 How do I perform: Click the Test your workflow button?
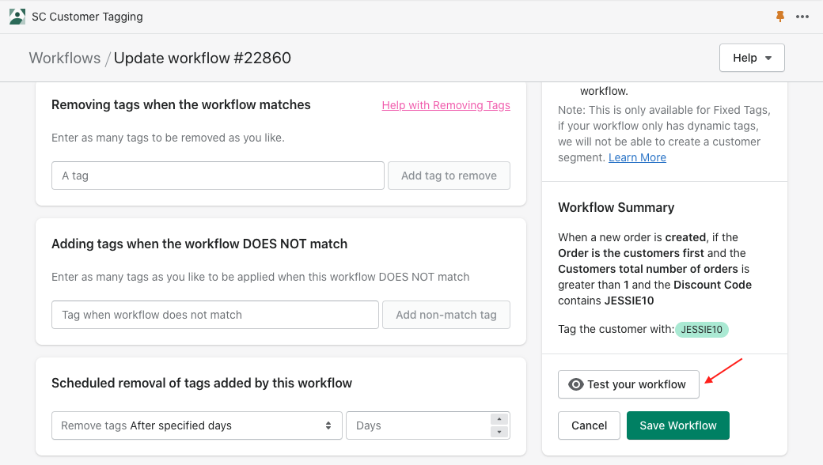click(628, 384)
